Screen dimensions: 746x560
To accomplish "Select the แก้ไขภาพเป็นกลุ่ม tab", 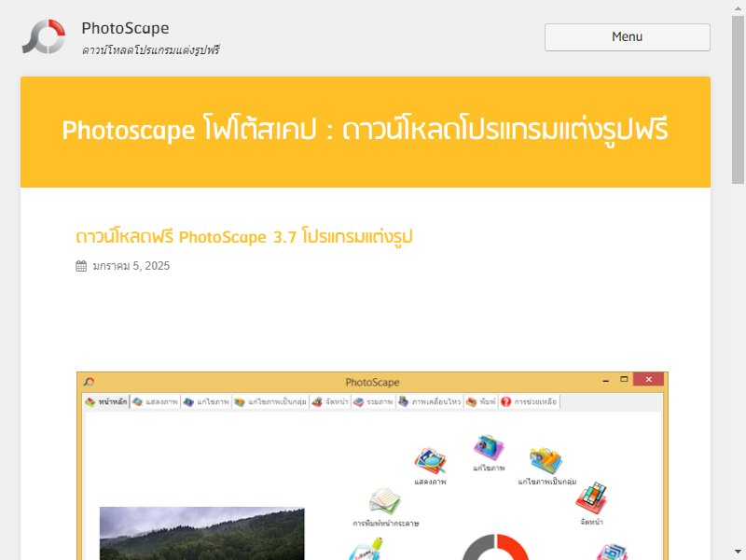I will tap(270, 402).
